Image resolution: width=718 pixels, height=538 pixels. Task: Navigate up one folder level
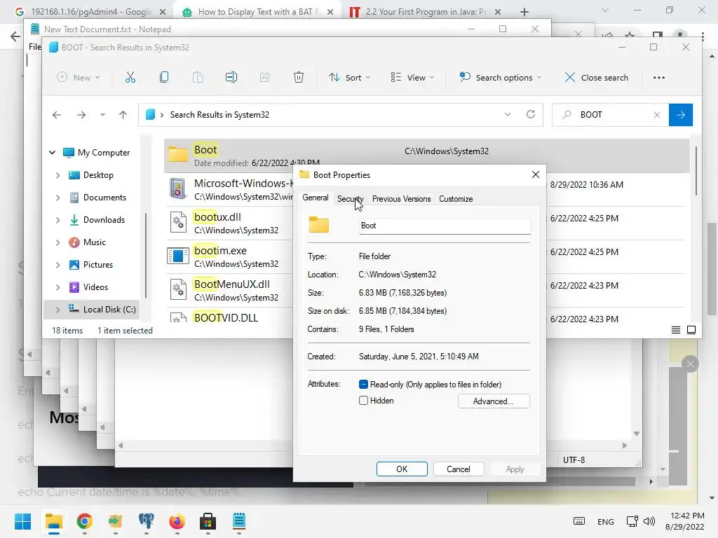coord(123,115)
